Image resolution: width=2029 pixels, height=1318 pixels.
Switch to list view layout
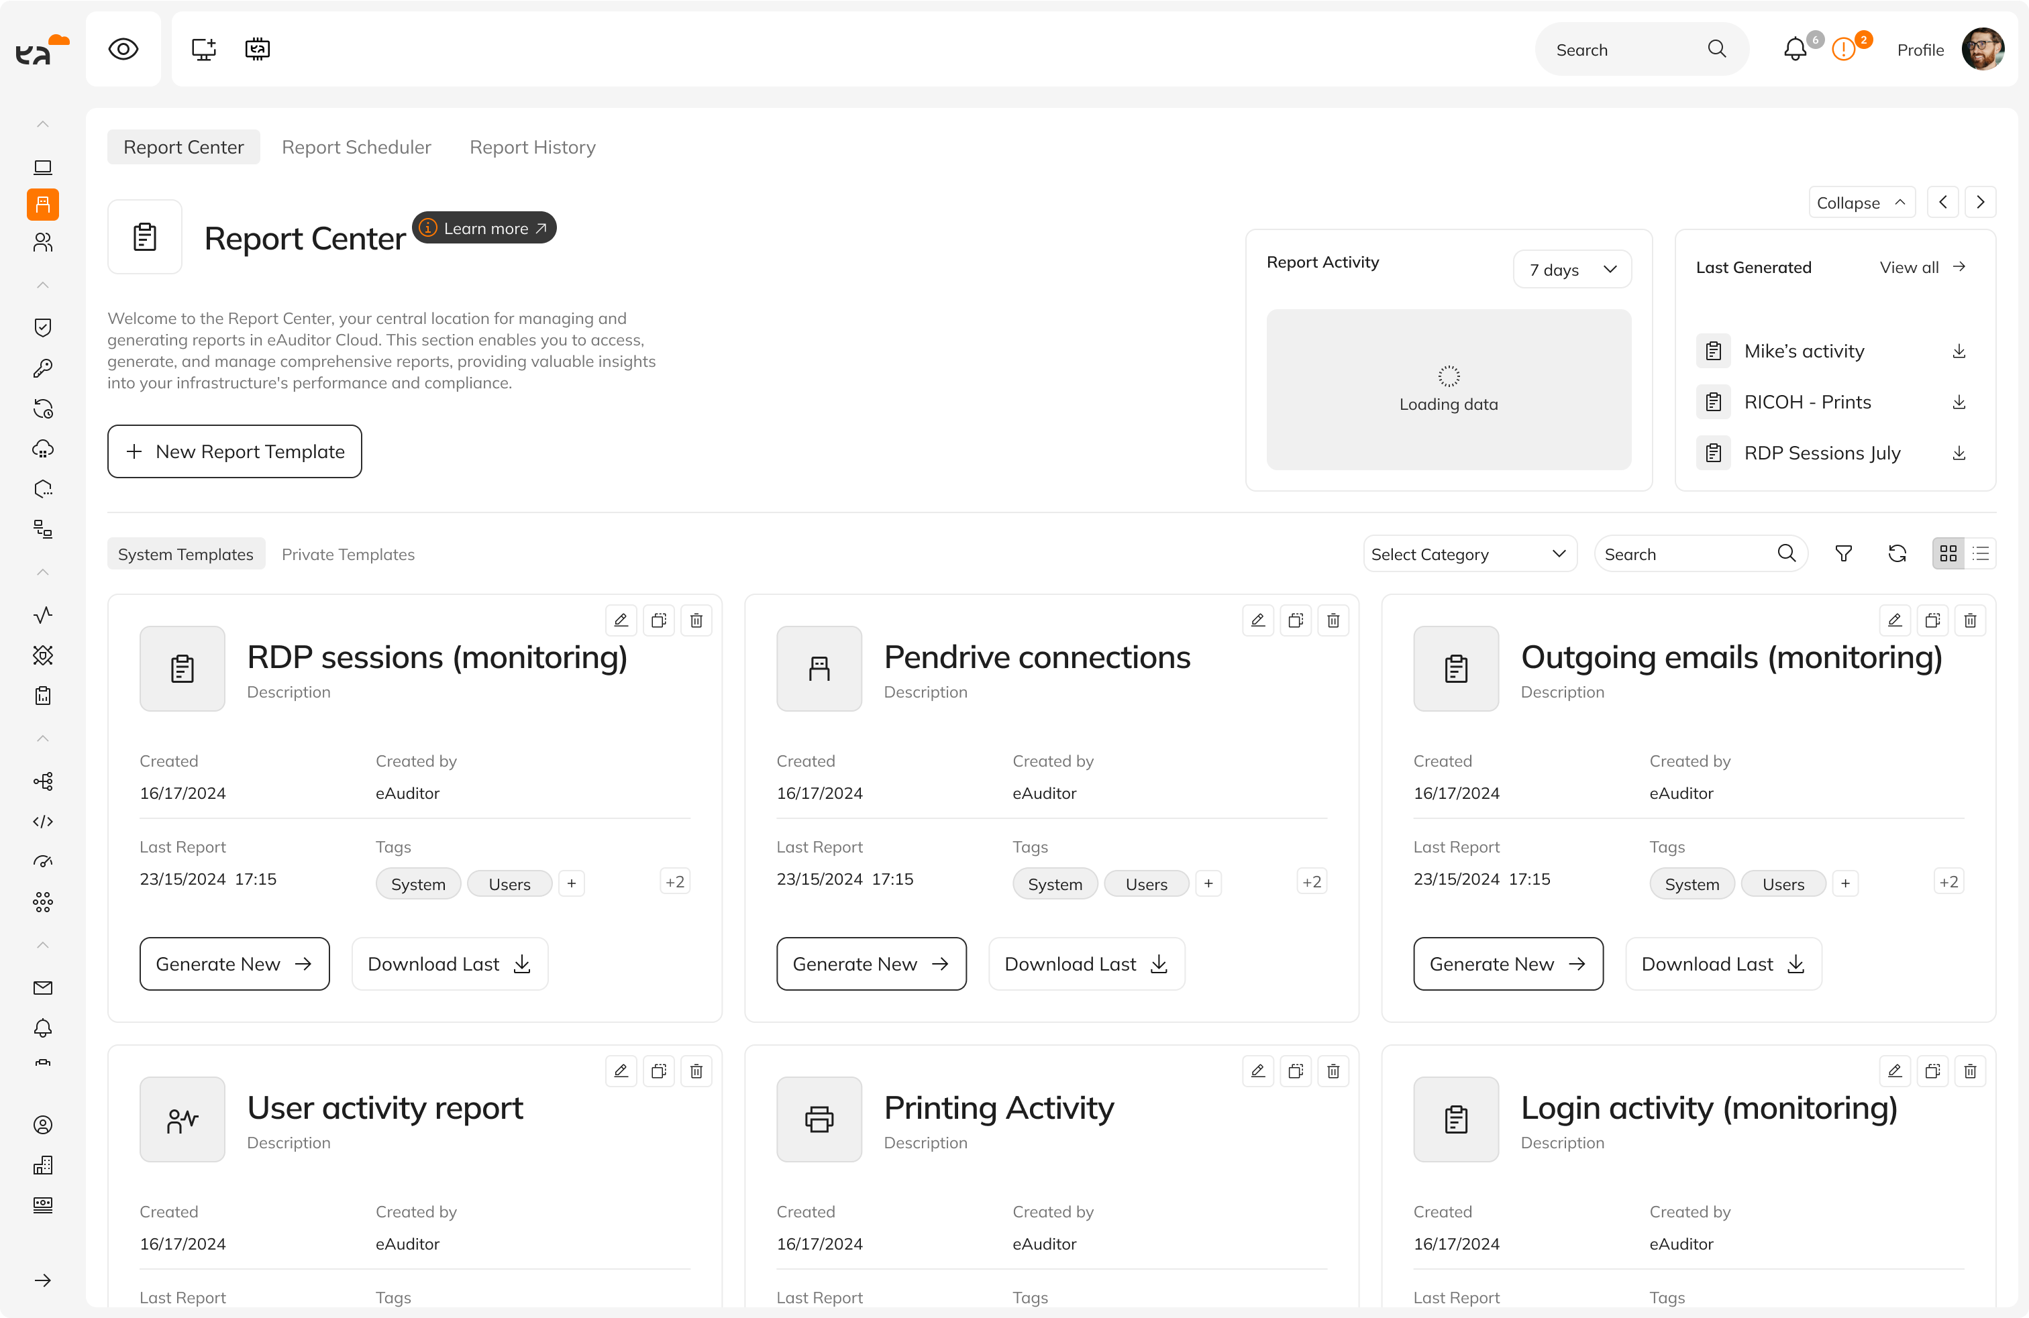click(1981, 554)
